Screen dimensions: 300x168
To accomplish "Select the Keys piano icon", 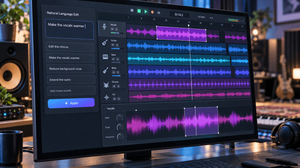I will tap(105, 57).
